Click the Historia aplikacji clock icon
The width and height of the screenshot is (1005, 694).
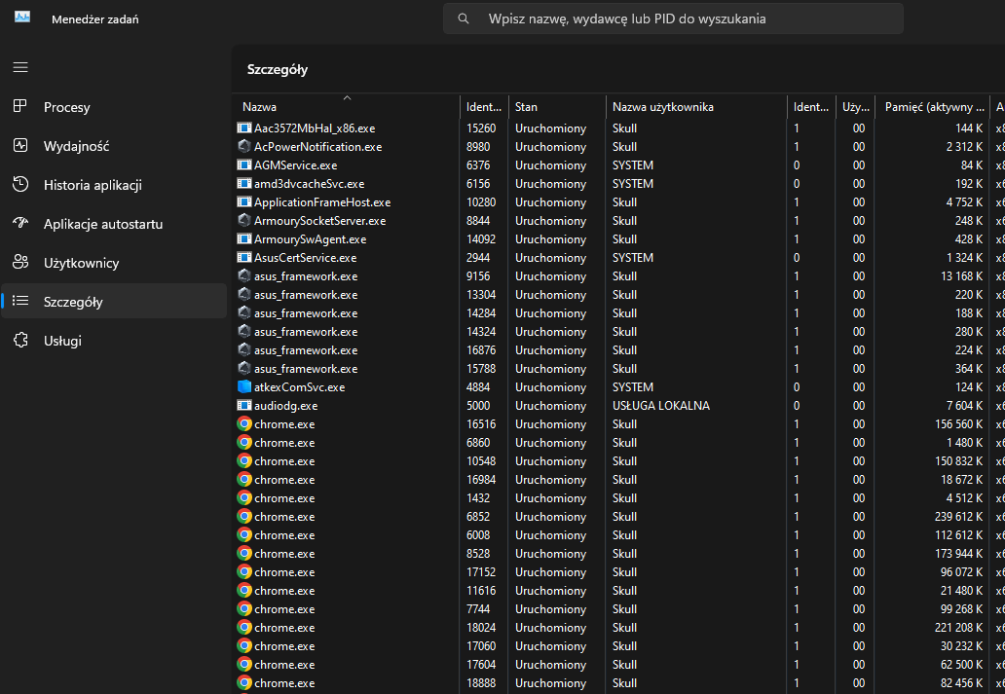[x=20, y=185]
